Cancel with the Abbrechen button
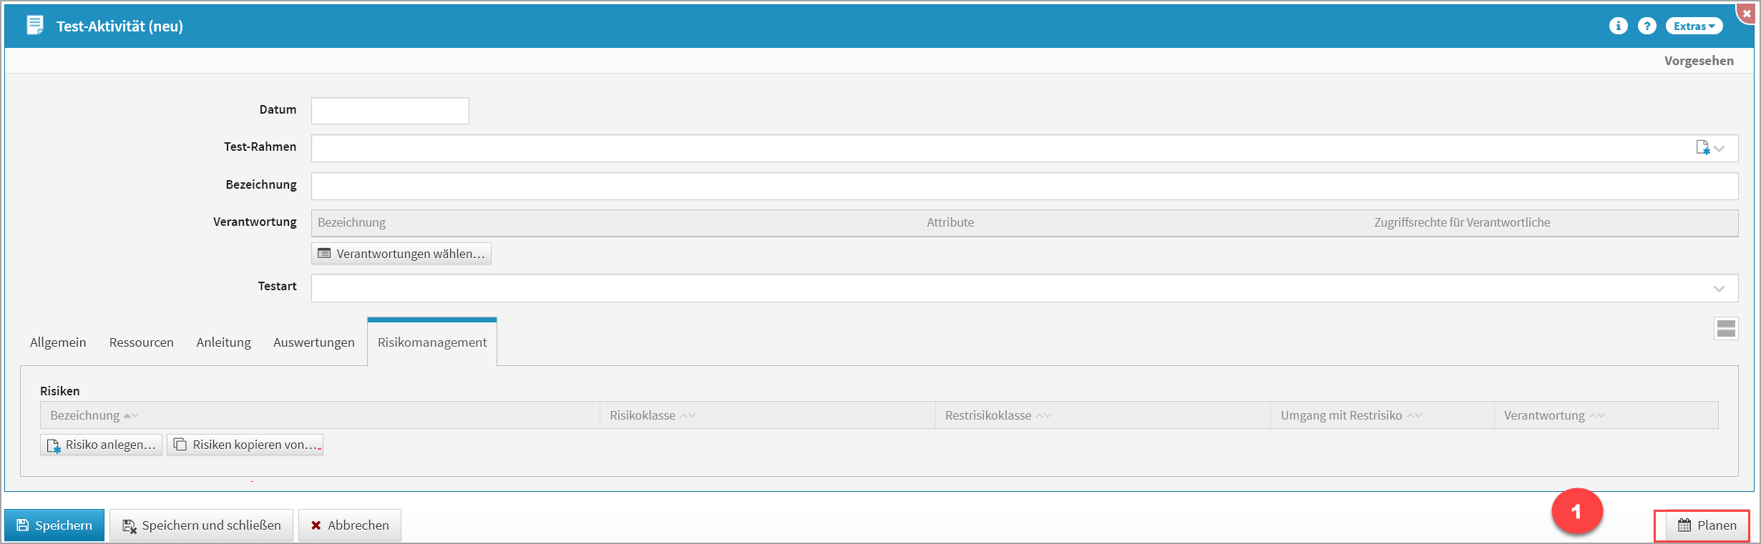This screenshot has width=1761, height=544. click(349, 525)
